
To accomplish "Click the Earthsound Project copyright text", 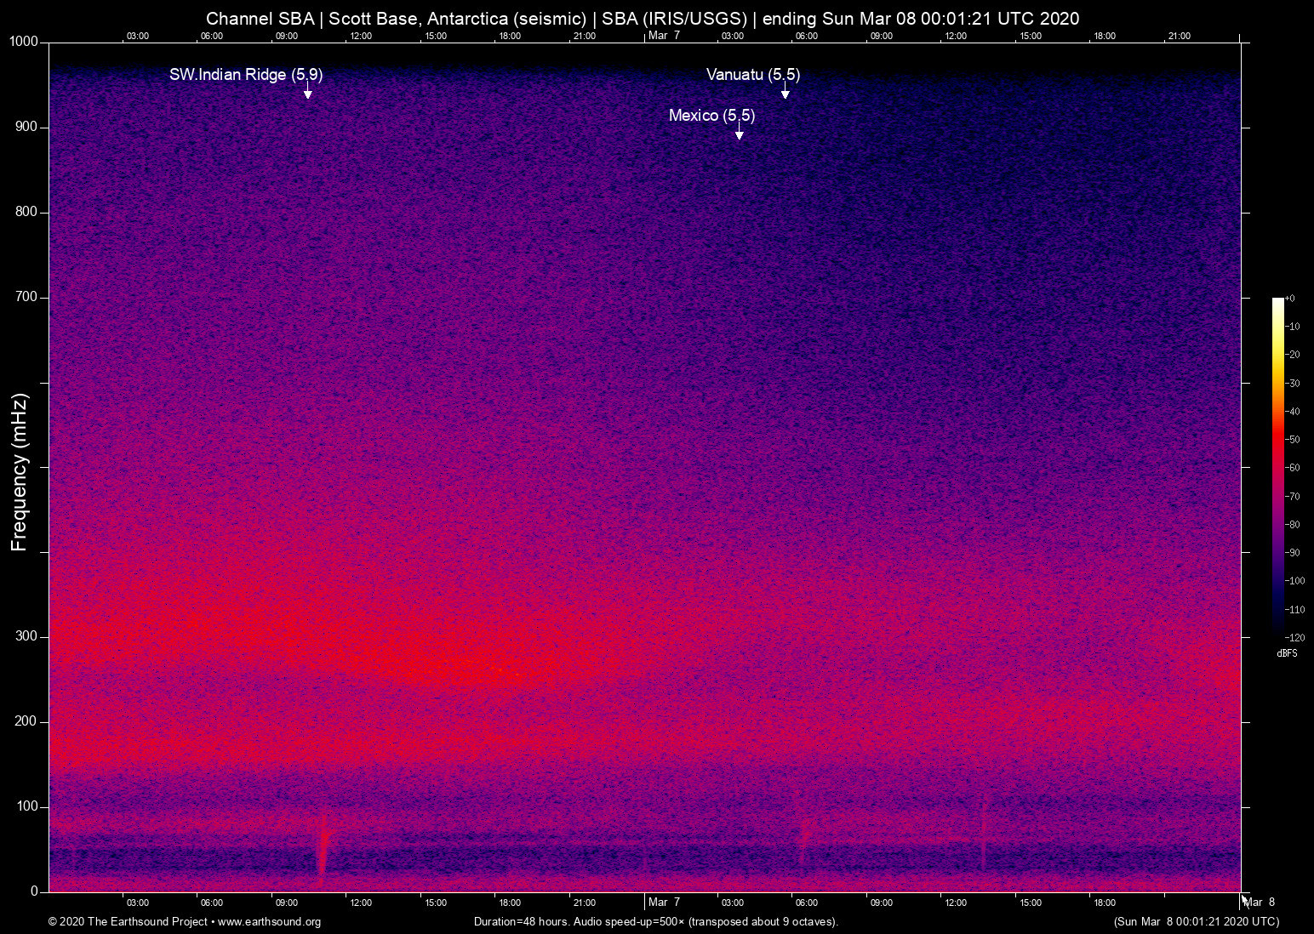I will [128, 922].
